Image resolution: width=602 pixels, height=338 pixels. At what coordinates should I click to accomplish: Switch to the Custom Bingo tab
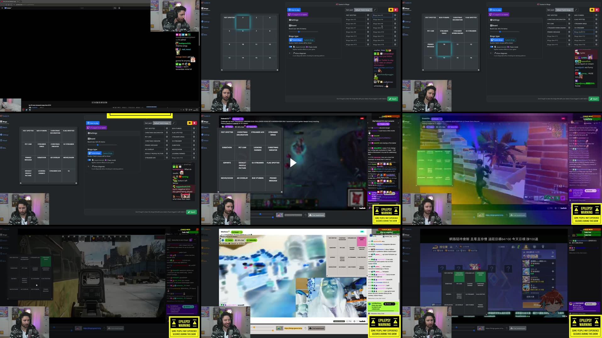[309, 40]
